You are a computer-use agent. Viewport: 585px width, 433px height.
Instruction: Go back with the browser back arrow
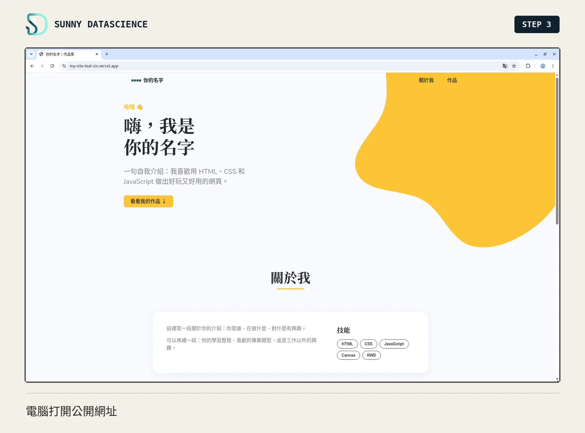pyautogui.click(x=32, y=66)
